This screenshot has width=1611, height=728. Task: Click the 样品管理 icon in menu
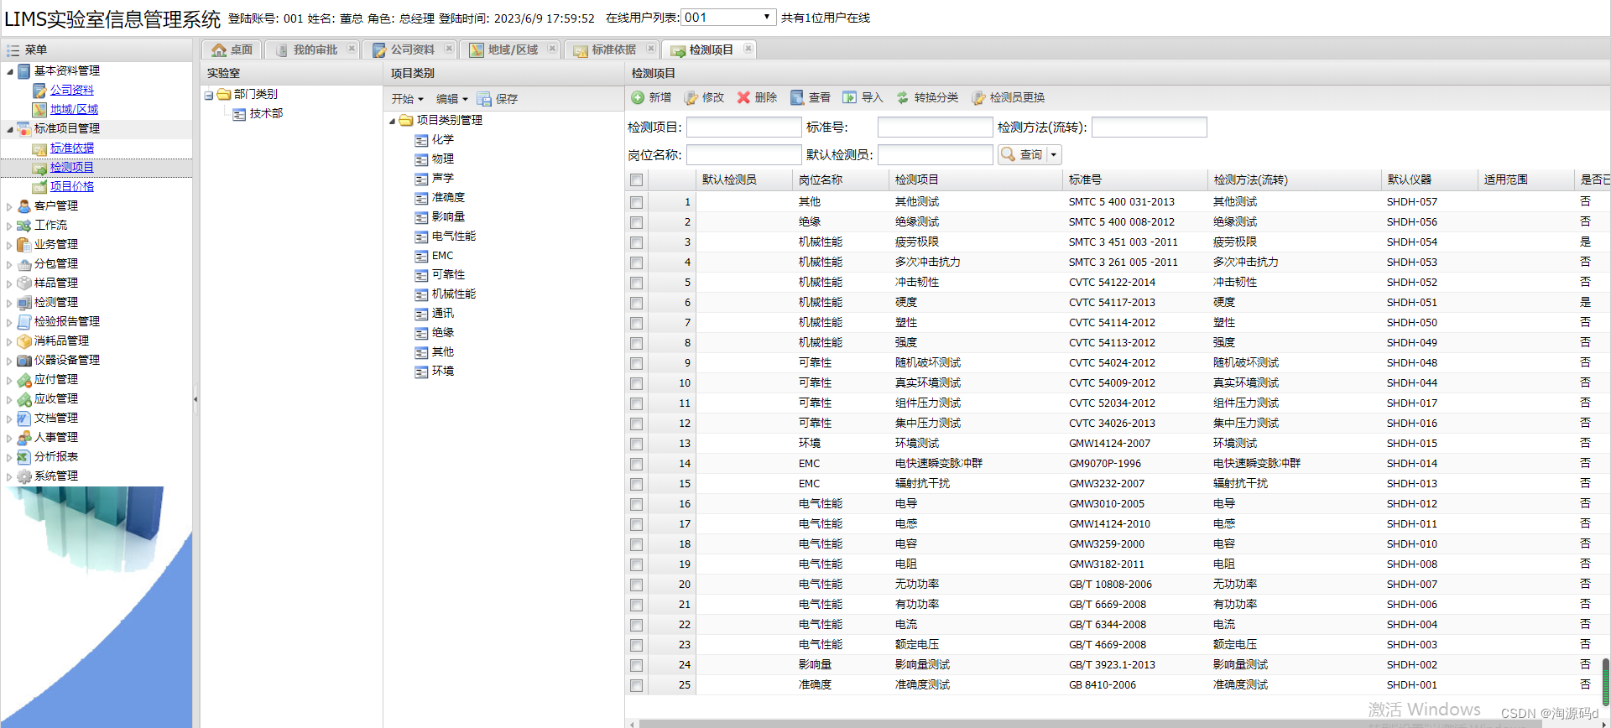click(24, 283)
